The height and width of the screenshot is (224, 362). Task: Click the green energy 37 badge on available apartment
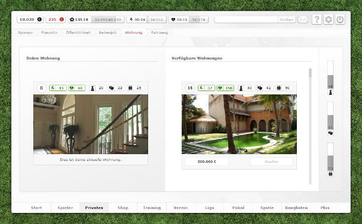(206, 88)
